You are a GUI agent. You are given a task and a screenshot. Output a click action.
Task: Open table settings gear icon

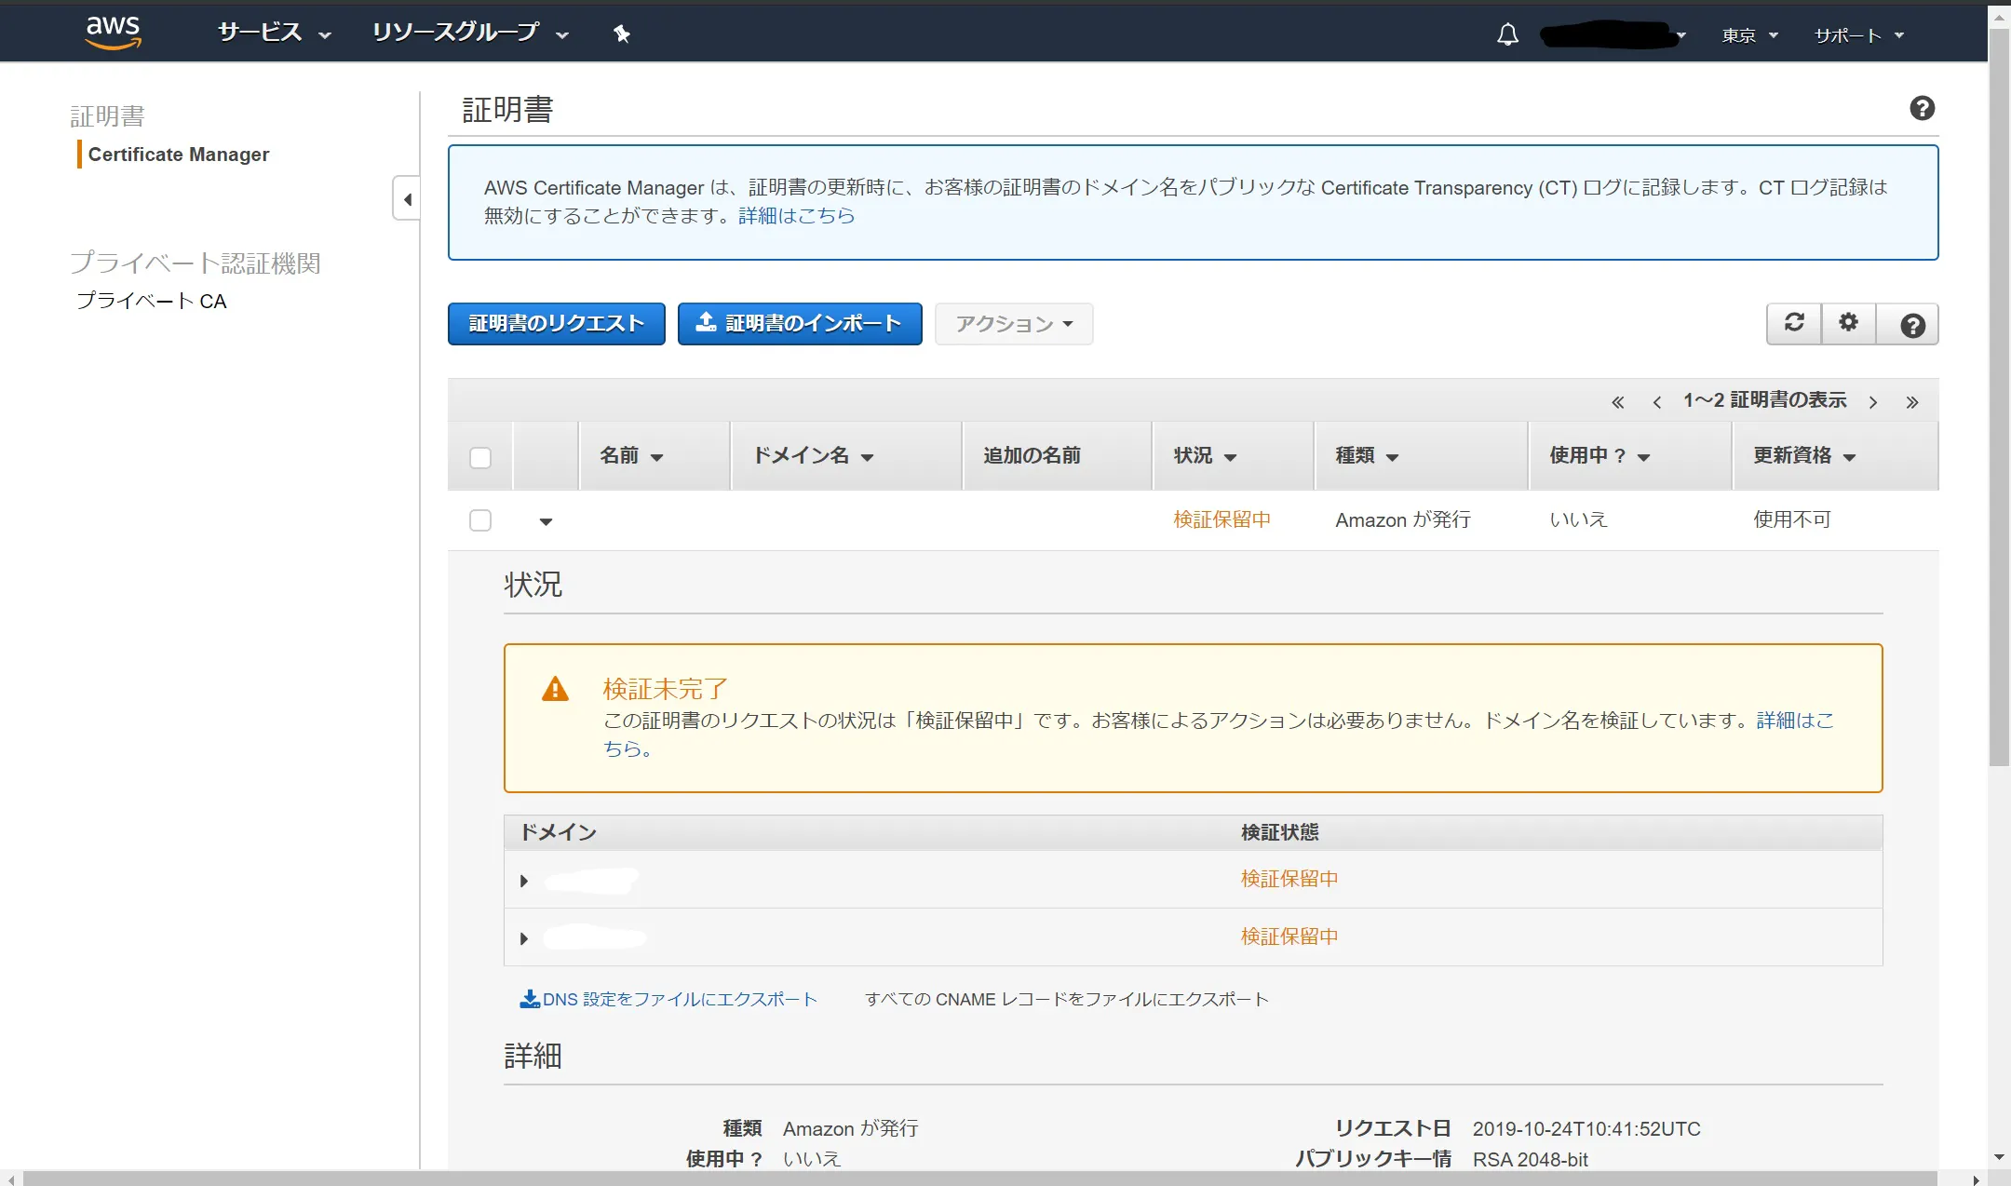[x=1848, y=323]
